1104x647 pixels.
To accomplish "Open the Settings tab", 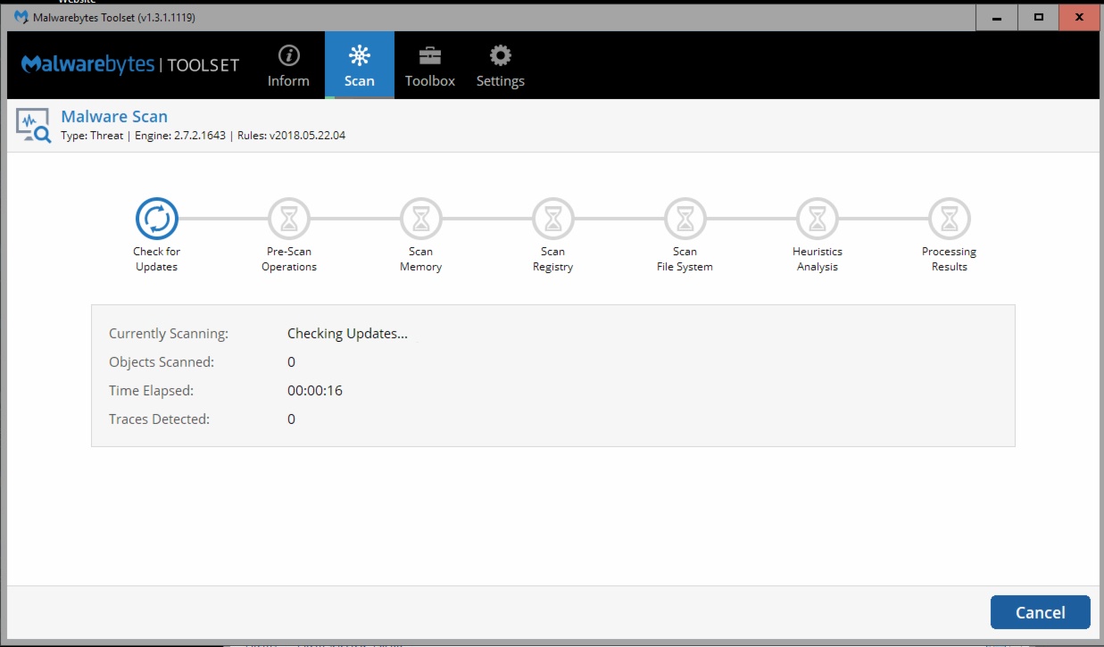I will pos(501,66).
